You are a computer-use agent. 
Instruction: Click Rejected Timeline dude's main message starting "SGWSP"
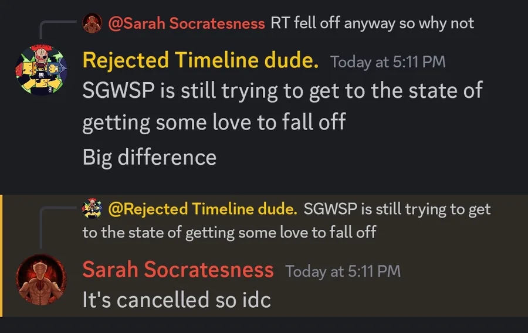pyautogui.click(x=282, y=91)
